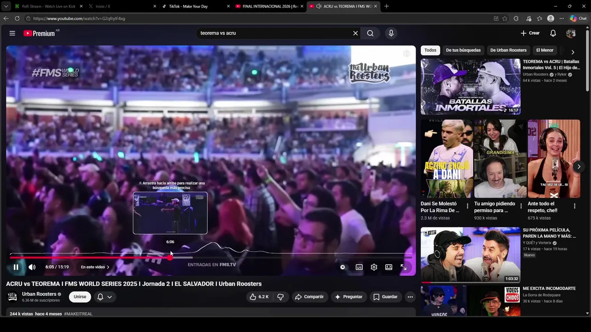This screenshot has width=591, height=332.
Task: Run search with the magnifying glass button
Action: tap(370, 33)
